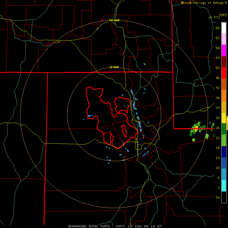The width and height of the screenshot is (228, 228).
Task: Select the light pink legend swatch
Action: [x=224, y=39]
